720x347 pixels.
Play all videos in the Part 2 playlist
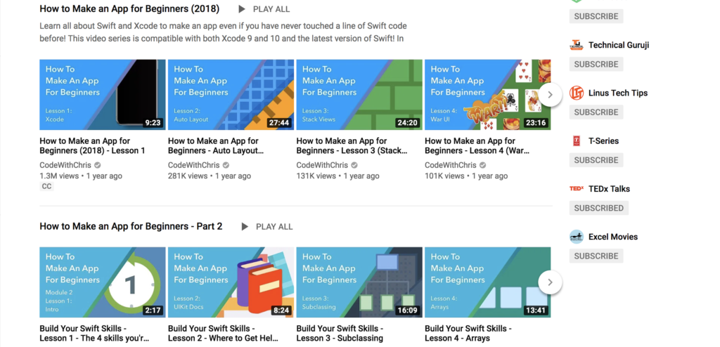[266, 227]
